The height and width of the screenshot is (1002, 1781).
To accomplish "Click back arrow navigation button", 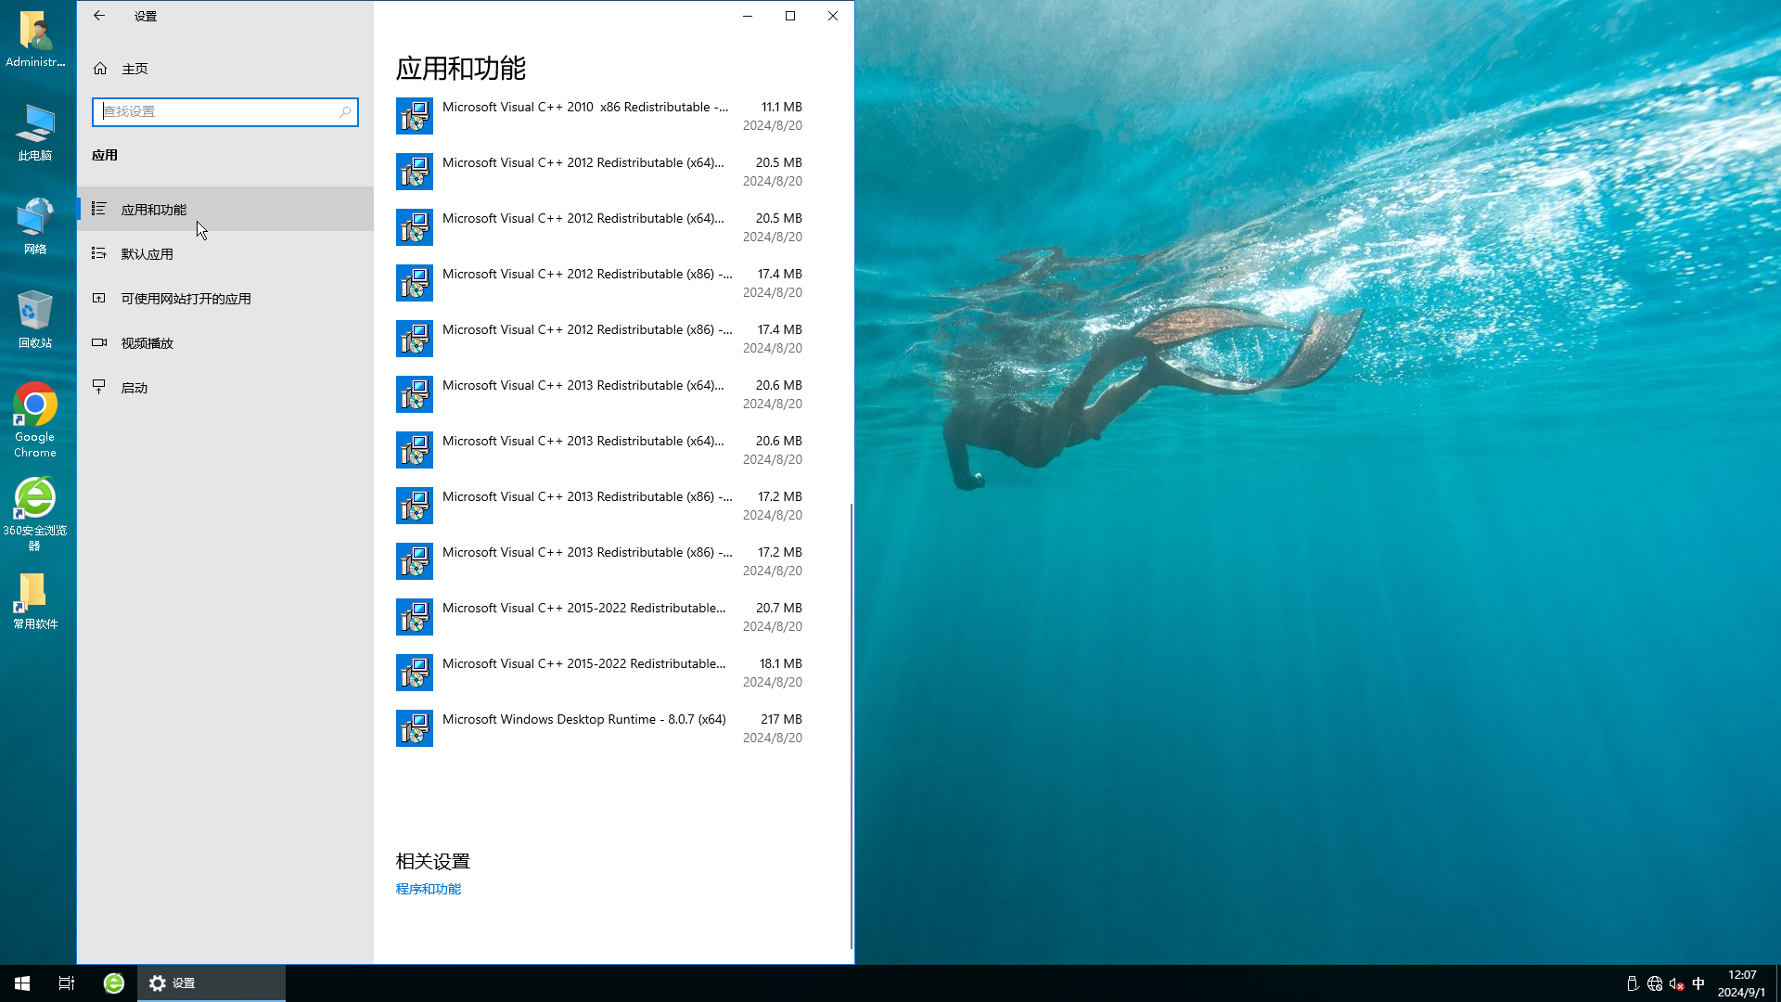I will (99, 16).
